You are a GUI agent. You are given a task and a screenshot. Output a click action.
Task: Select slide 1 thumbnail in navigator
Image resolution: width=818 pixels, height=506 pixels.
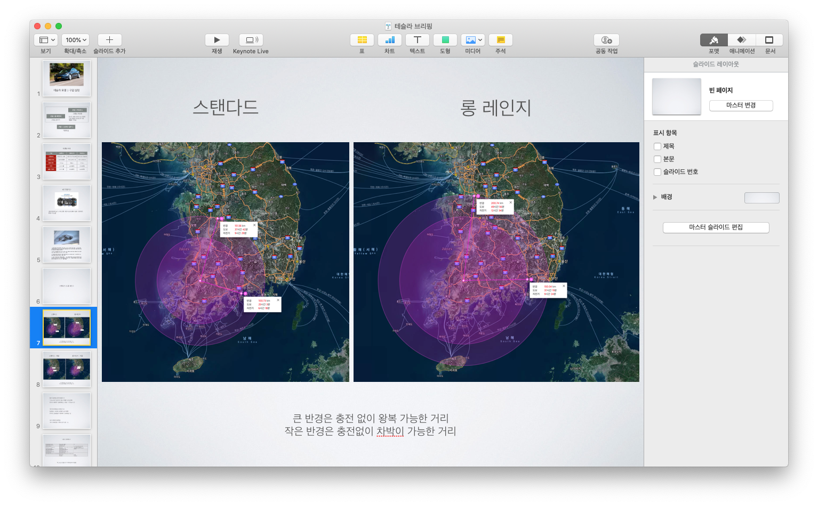pos(67,78)
